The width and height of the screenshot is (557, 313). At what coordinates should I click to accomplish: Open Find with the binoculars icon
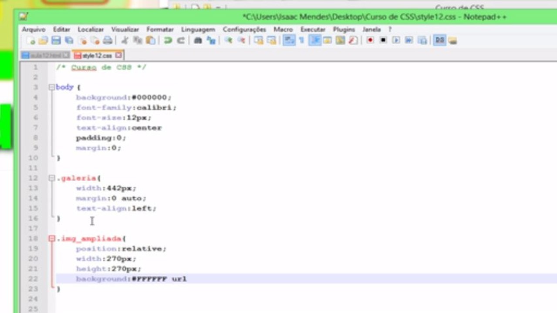point(198,40)
